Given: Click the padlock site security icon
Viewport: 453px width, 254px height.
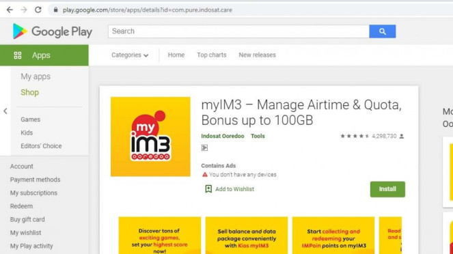Looking at the screenshot, I should 55,10.
